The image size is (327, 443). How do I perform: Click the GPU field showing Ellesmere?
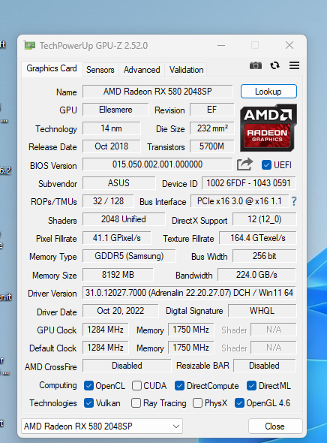[115, 110]
